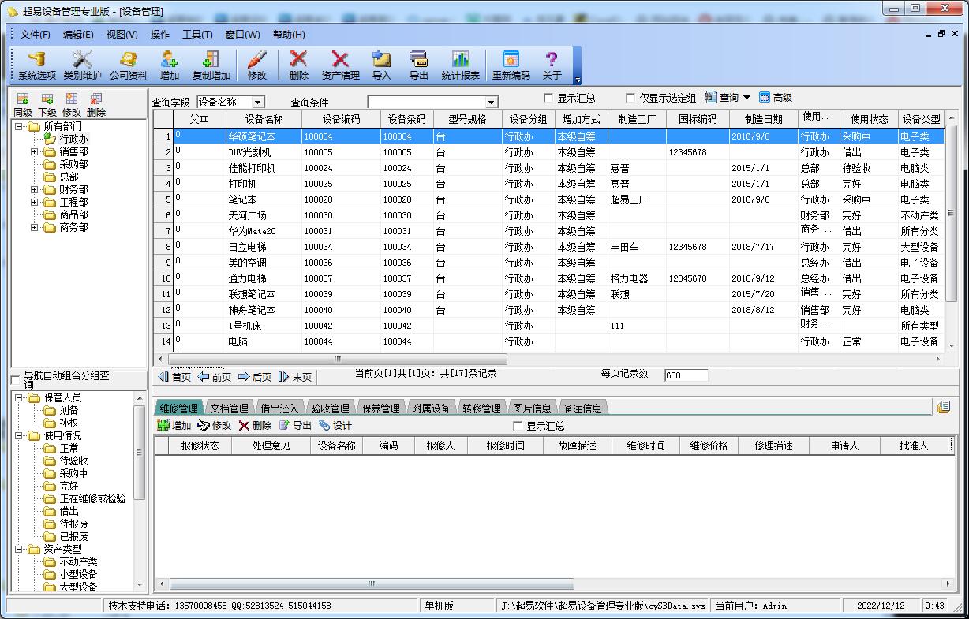This screenshot has height=619, width=969.
Task: Click the 每页记录数 input field
Action: click(685, 375)
